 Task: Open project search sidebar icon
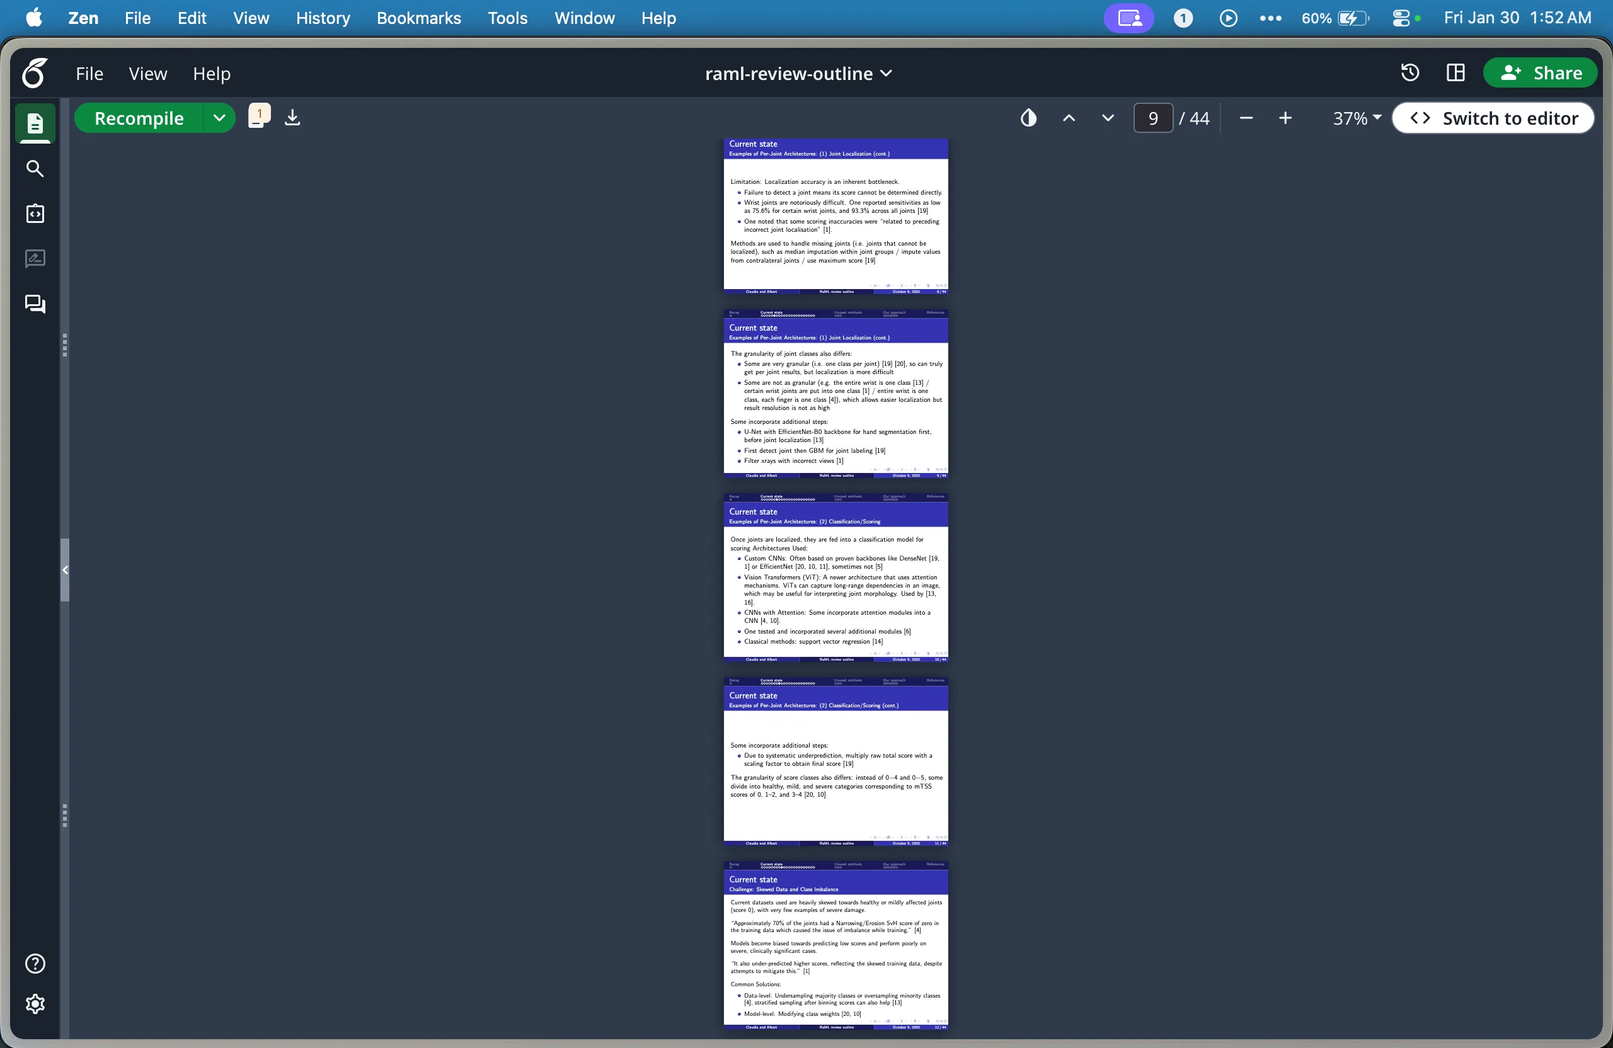click(x=35, y=169)
